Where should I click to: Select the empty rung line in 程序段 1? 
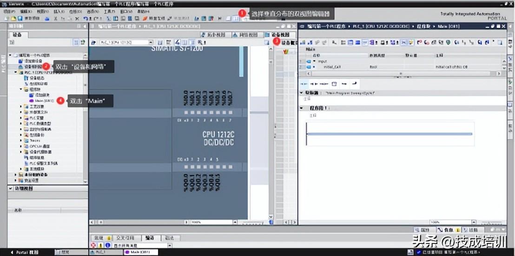pyautogui.click(x=389, y=134)
